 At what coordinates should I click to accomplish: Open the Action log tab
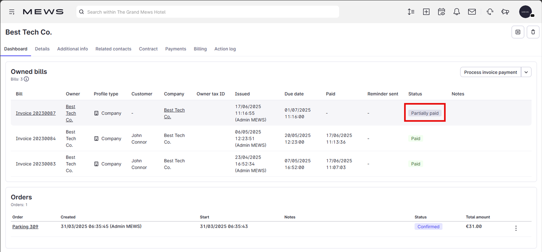tap(225, 49)
